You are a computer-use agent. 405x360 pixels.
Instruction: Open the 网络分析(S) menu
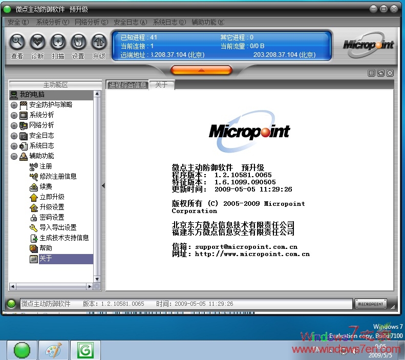(92, 22)
